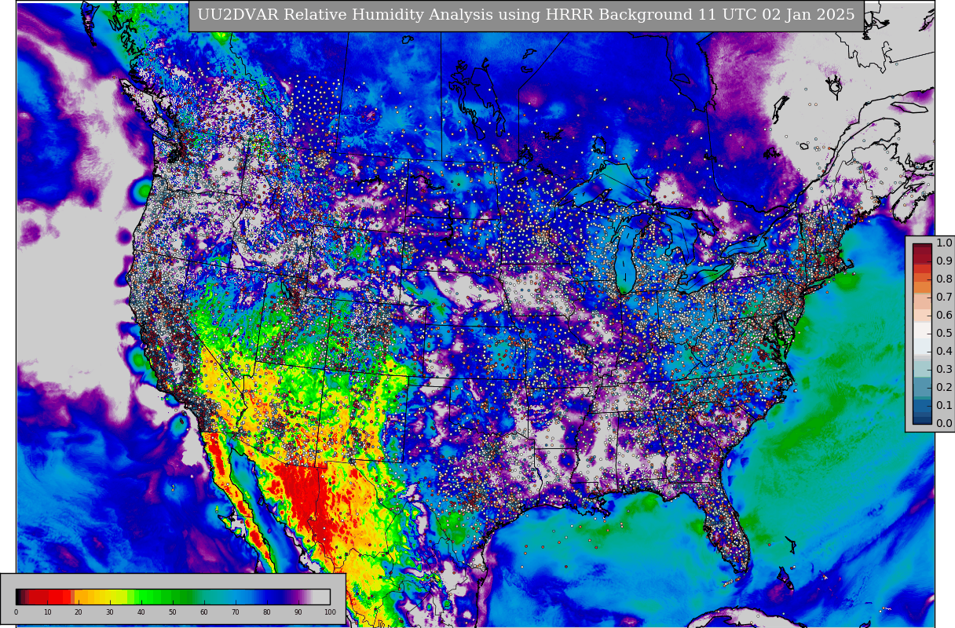Click the '0.8' label on the right colorbar
Image resolution: width=955 pixels, height=628 pixels.
[944, 279]
